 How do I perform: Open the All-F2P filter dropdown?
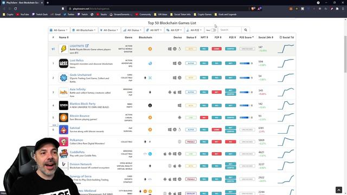click(174, 30)
